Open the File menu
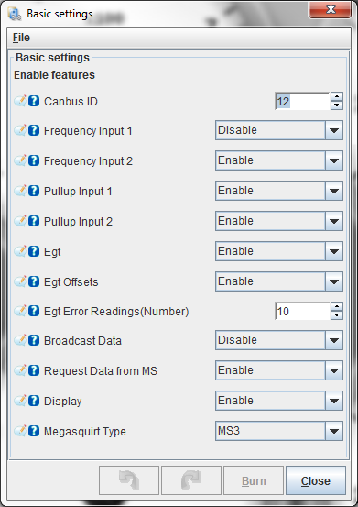Screen dimensions: 358x507 (21, 38)
